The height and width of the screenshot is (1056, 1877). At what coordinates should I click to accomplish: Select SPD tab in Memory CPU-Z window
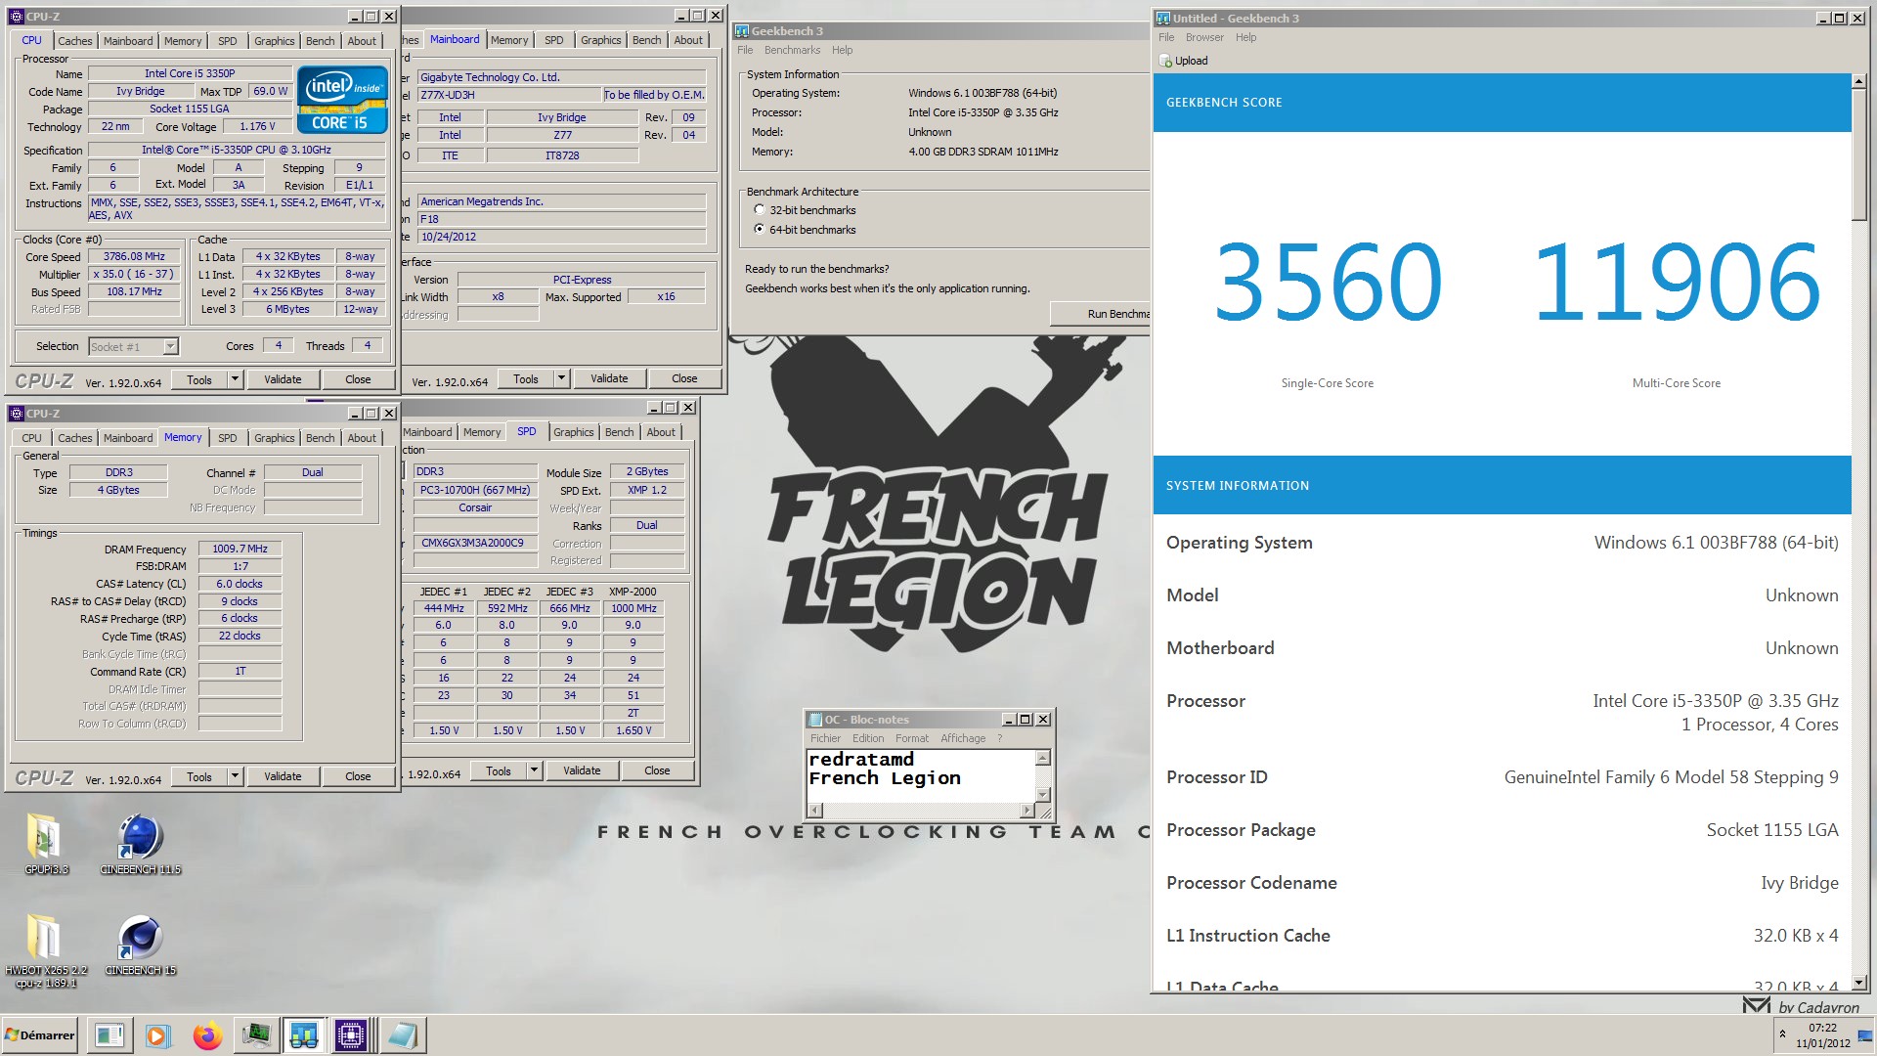pyautogui.click(x=228, y=438)
